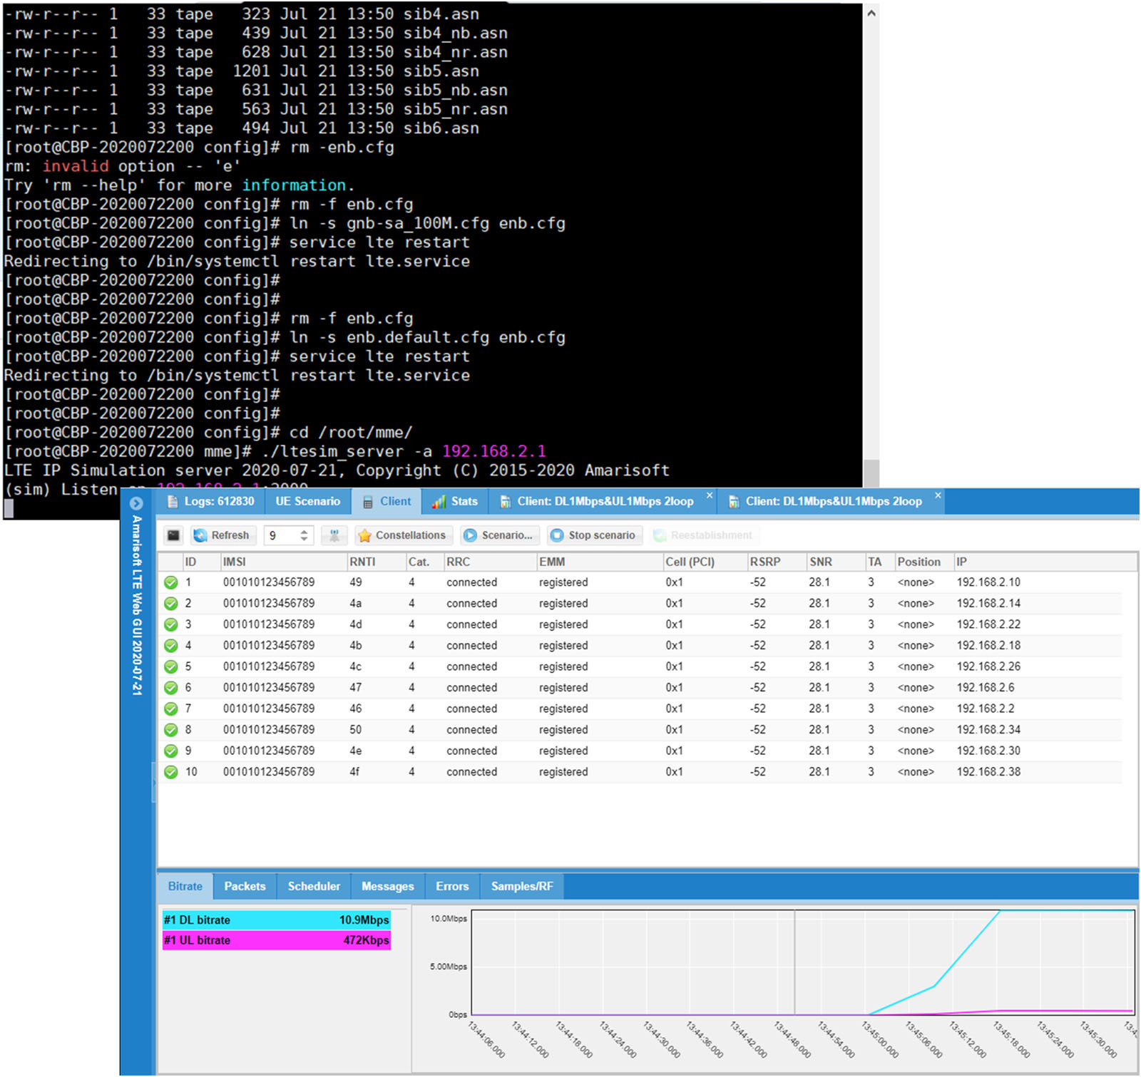1141x1077 pixels.
Task: Click the green status icon of UE 8
Action: tap(171, 730)
